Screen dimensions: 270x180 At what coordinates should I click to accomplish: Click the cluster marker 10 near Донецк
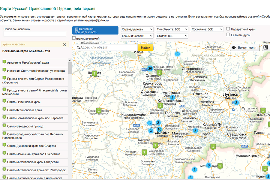(x=159, y=129)
